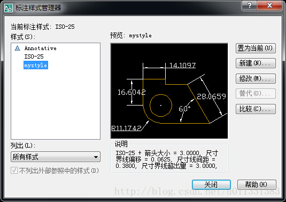Viewport: 286px width, 202px height.
Task: Click the 当前标注样式: ISO-25 label
Action: pos(42,27)
